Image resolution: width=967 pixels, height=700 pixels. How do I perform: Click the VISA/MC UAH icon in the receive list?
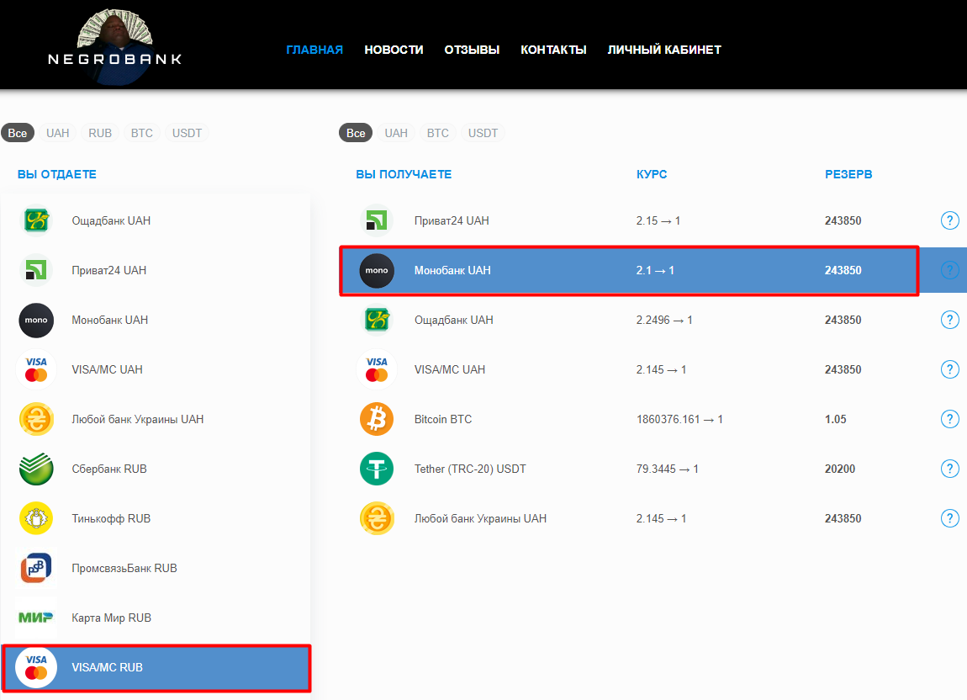[377, 369]
